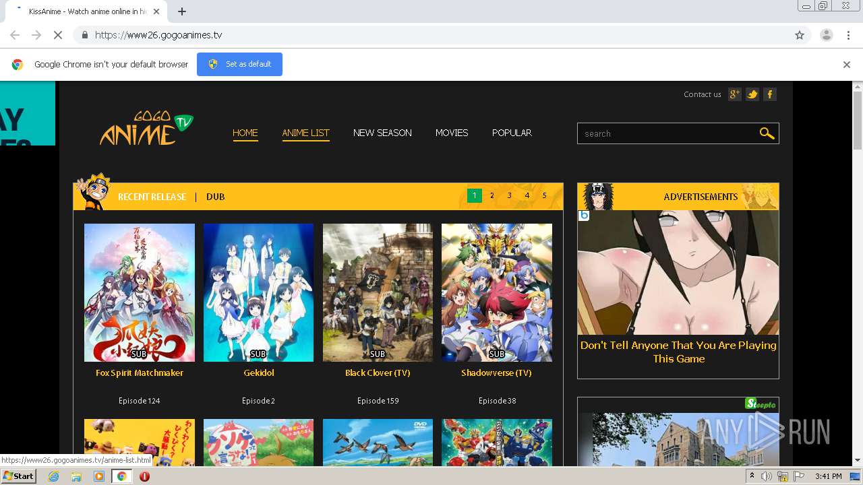Click the ad choice badge icon
The height and width of the screenshot is (485, 863).
[x=584, y=216]
